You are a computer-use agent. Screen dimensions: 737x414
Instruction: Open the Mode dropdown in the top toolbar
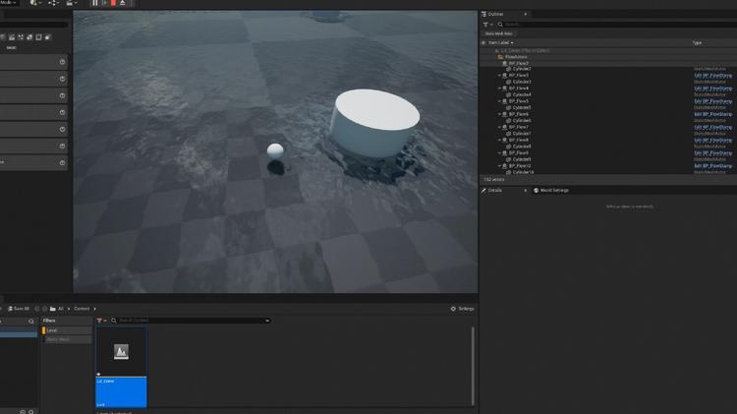[8, 3]
